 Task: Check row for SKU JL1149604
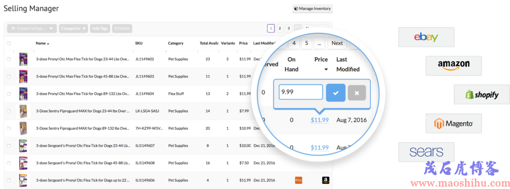point(9,94)
